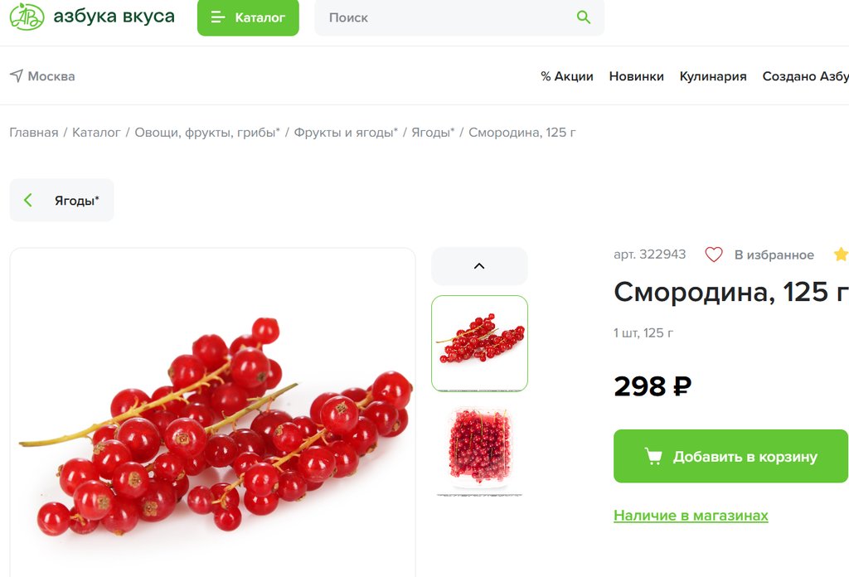Focus the Поиск search field
Viewport: 849px width, 577px height.
[x=459, y=17]
